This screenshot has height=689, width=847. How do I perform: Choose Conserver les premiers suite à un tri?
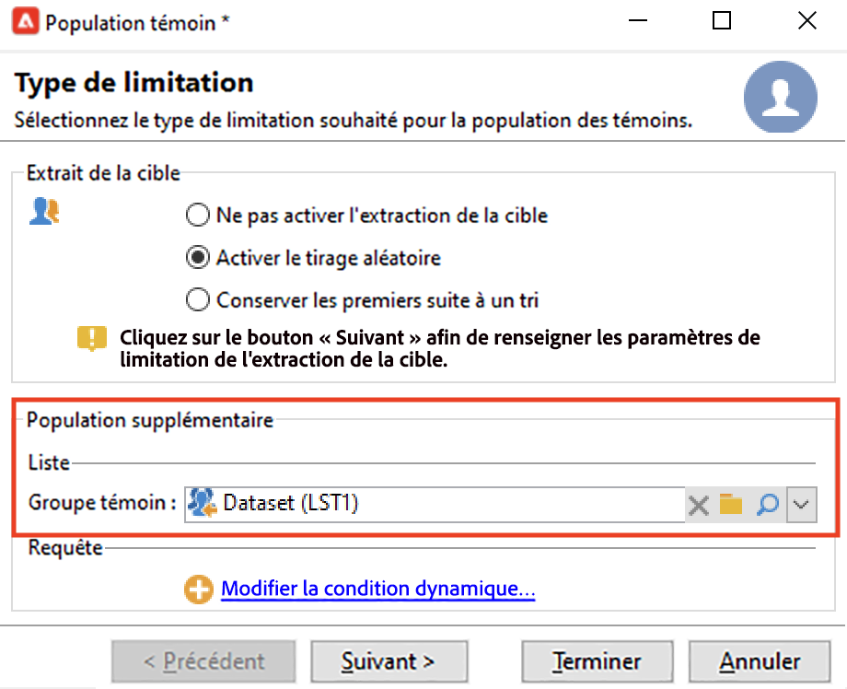197,299
